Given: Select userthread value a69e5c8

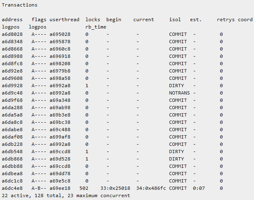Looking at the screenshot, I should tap(60, 181).
